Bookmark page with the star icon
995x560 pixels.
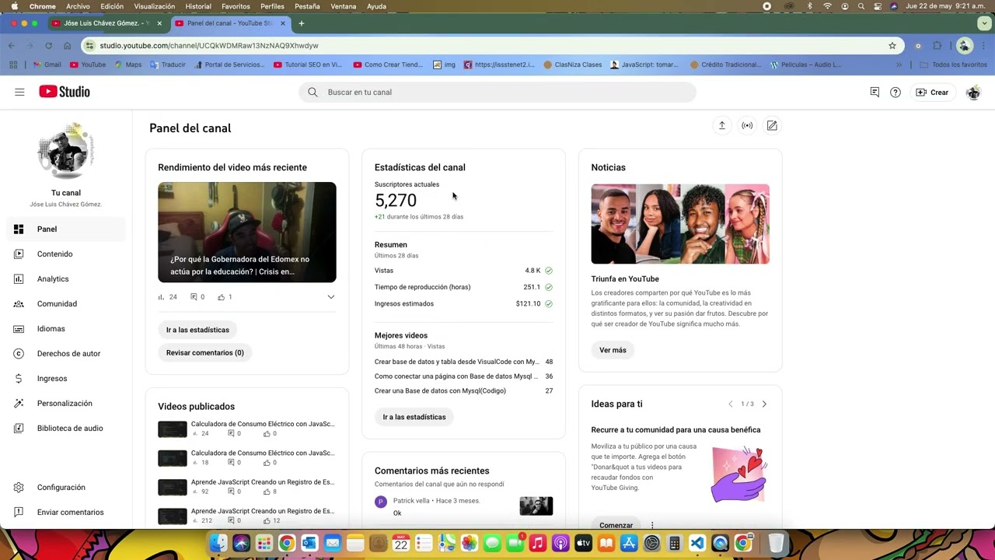pyautogui.click(x=892, y=46)
